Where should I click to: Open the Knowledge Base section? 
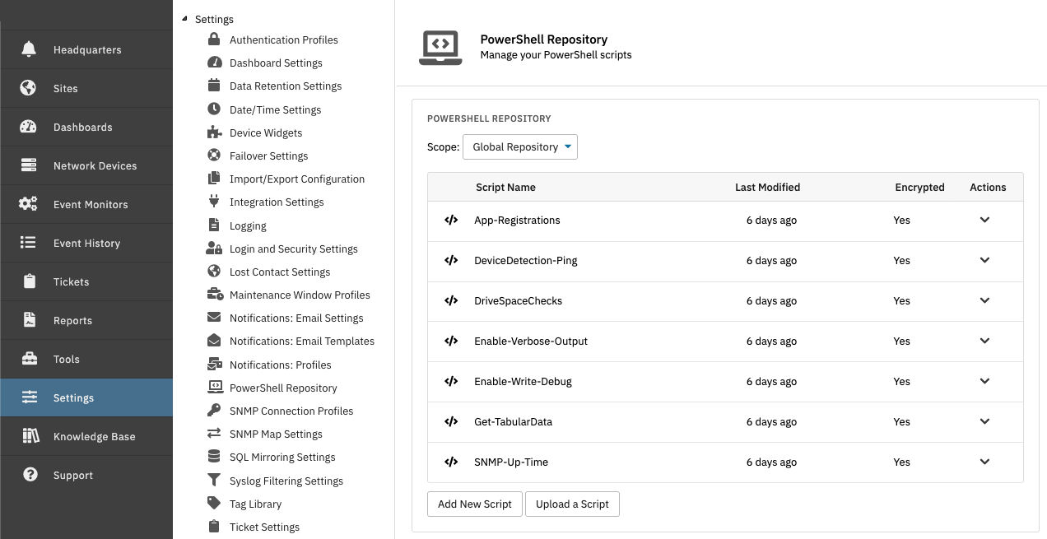click(x=86, y=436)
